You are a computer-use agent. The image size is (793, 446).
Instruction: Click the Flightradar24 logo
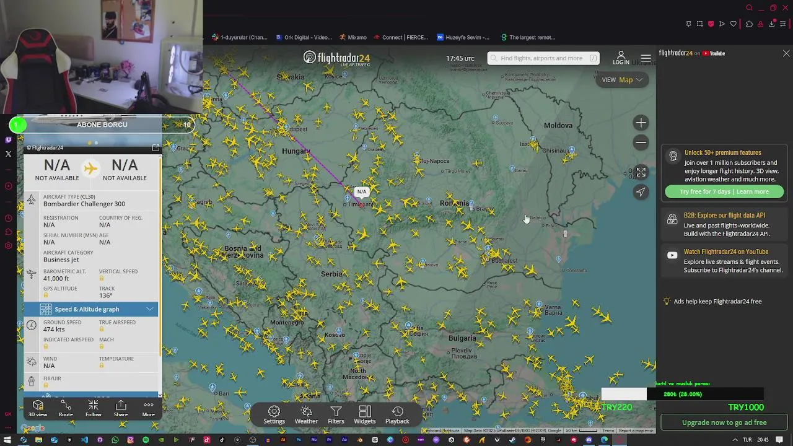(336, 58)
